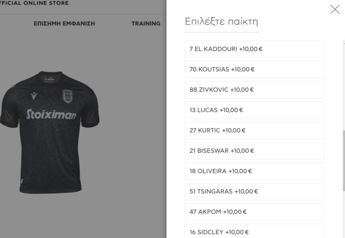
Task: Choose 51 TSINGARAS player option
Action: click(x=254, y=192)
